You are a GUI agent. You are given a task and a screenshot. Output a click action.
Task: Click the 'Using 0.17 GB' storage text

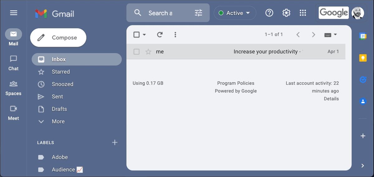[x=148, y=83]
